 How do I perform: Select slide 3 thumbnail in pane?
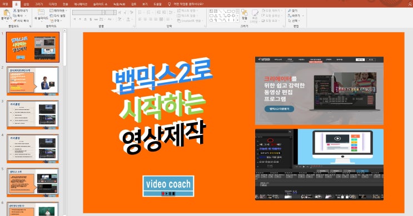33,115
